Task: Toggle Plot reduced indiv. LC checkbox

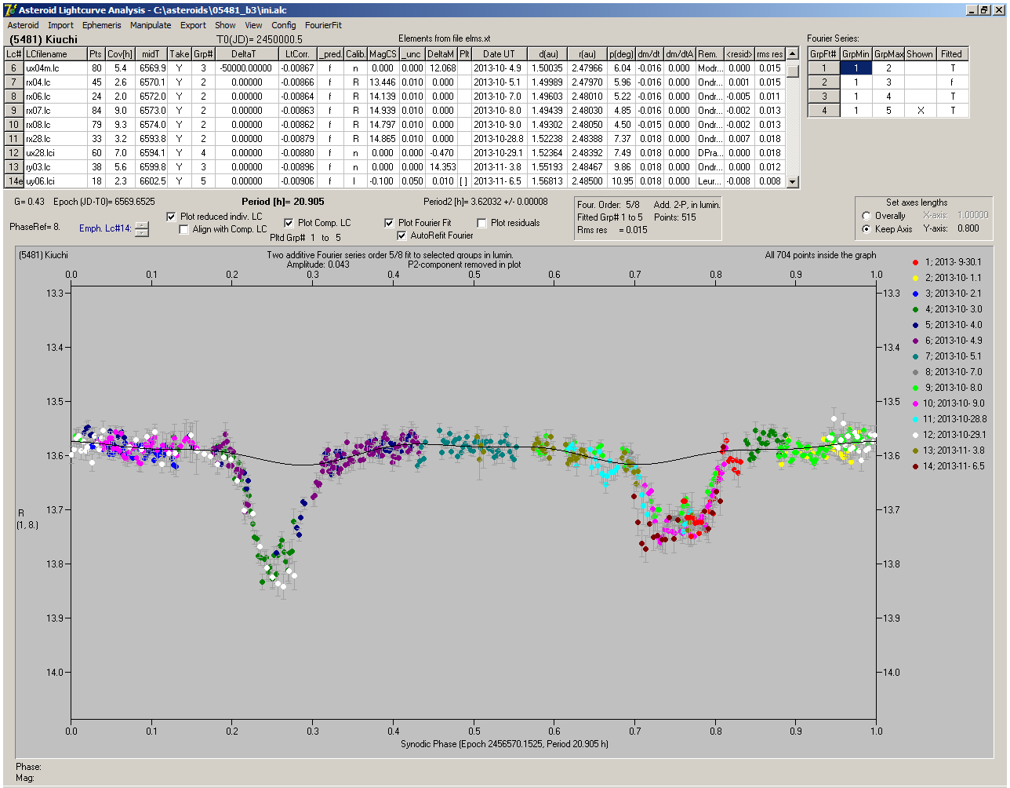Action: [172, 217]
